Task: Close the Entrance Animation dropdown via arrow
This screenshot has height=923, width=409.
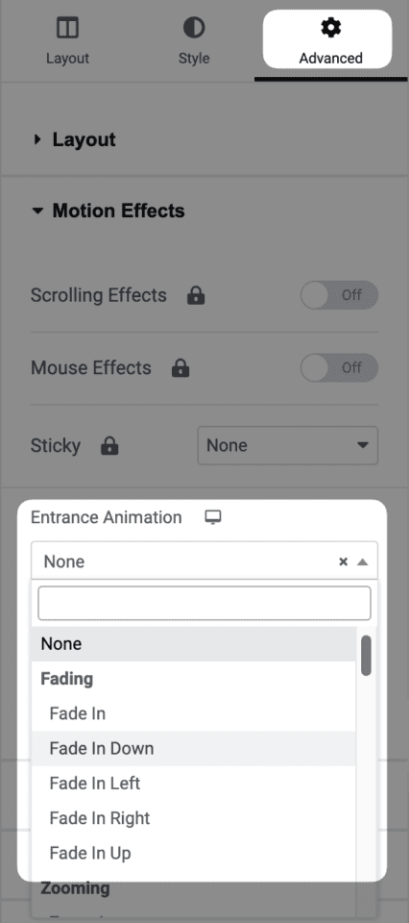Action: (363, 562)
